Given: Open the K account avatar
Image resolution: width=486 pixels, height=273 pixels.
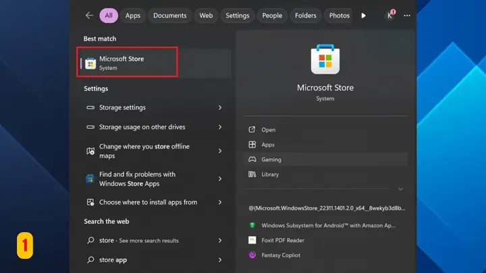Looking at the screenshot, I should tap(390, 16).
